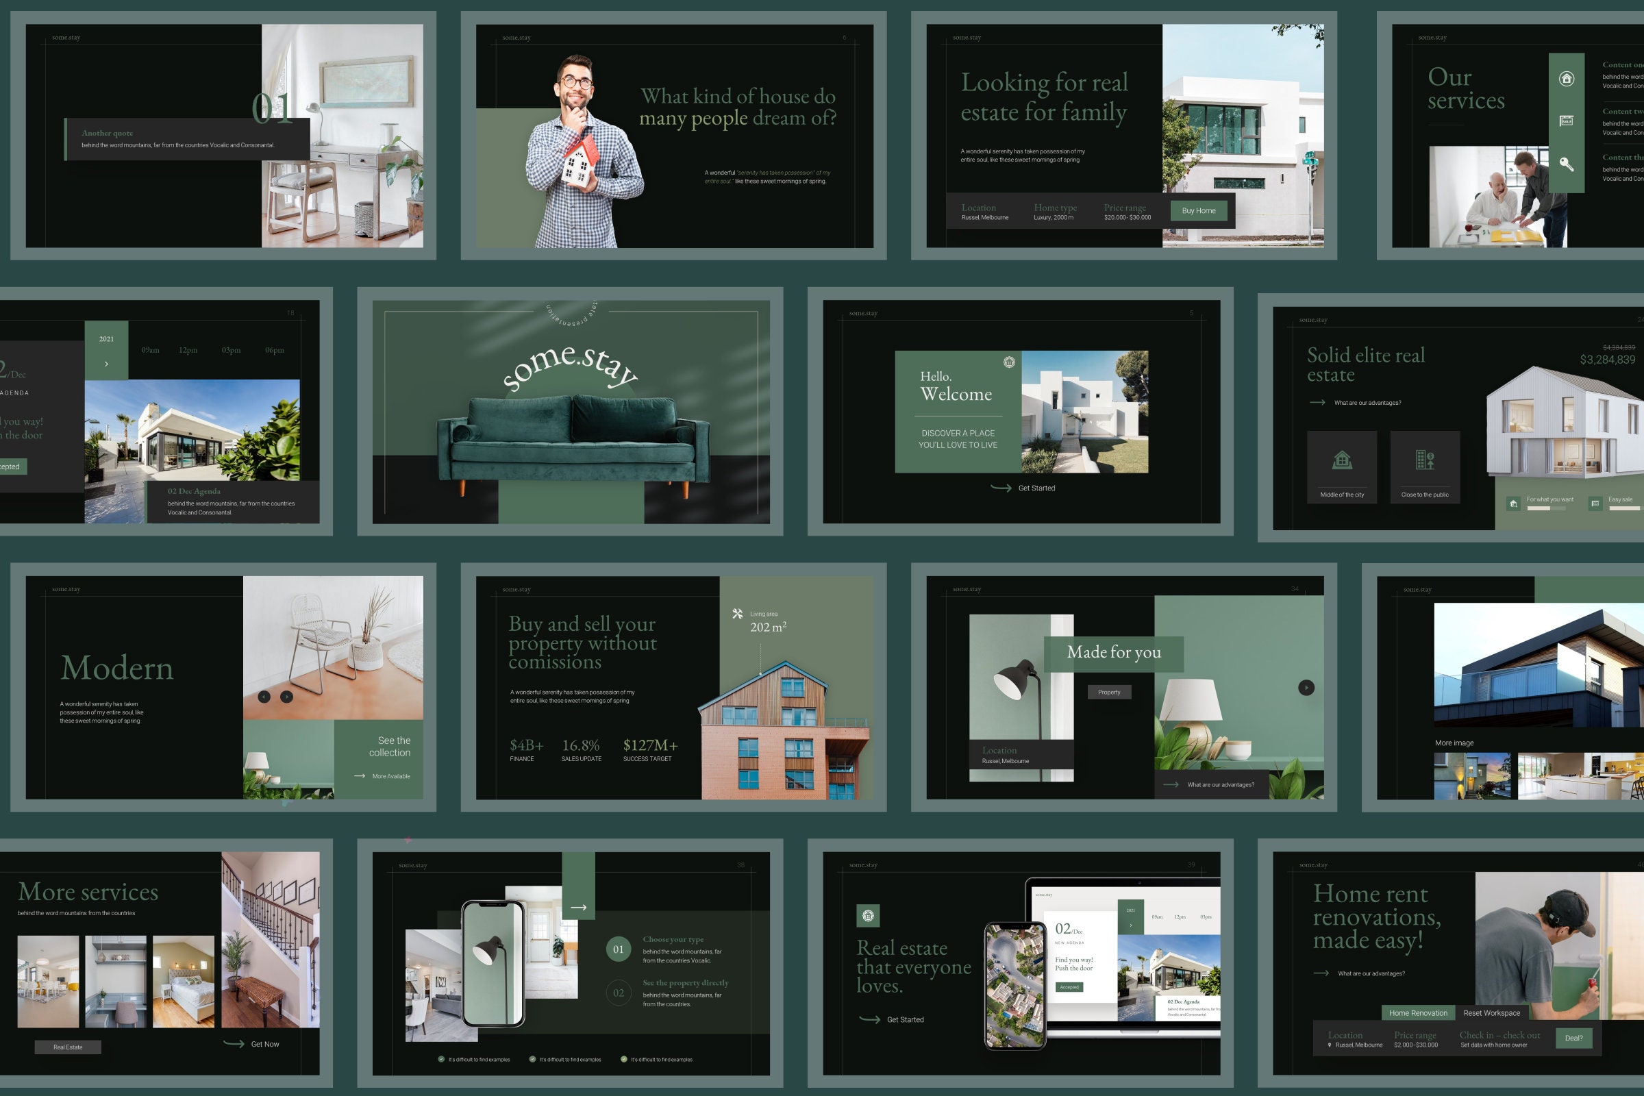Click the $4B+ FINANCE statistic
This screenshot has height=1096, width=1644.
coord(526,750)
